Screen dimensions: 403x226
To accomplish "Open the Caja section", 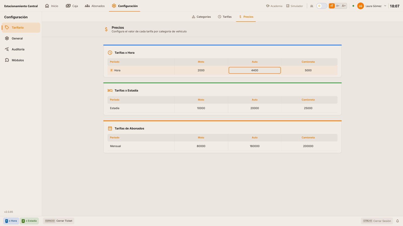I will [72, 6].
